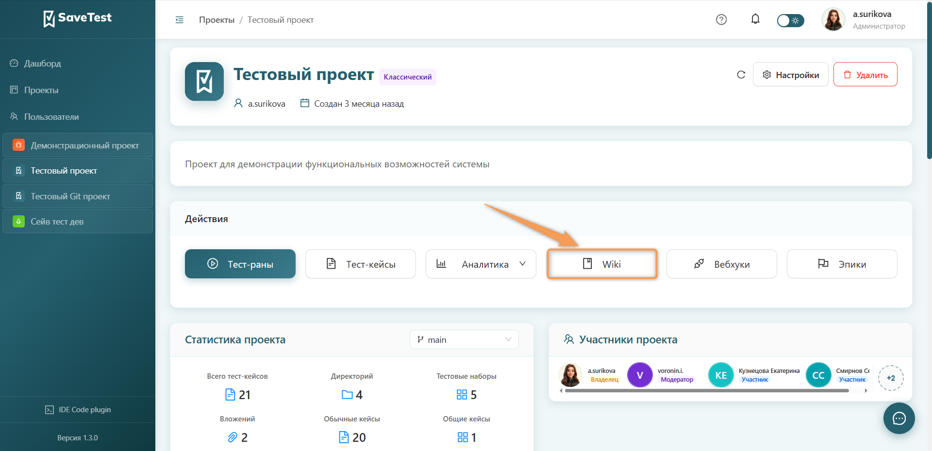Click the directories count 4
932x451 pixels.
pos(359,395)
